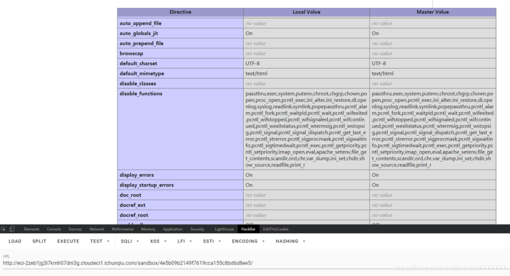Open the Performance tab

[122, 229]
